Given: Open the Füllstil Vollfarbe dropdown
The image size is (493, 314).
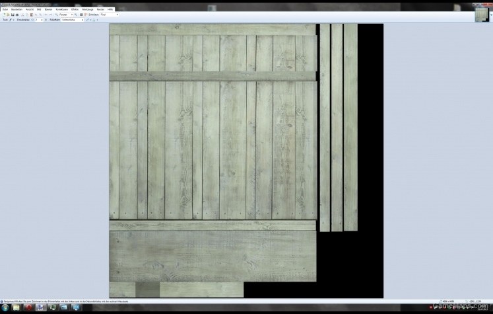Looking at the screenshot, I should [73, 20].
